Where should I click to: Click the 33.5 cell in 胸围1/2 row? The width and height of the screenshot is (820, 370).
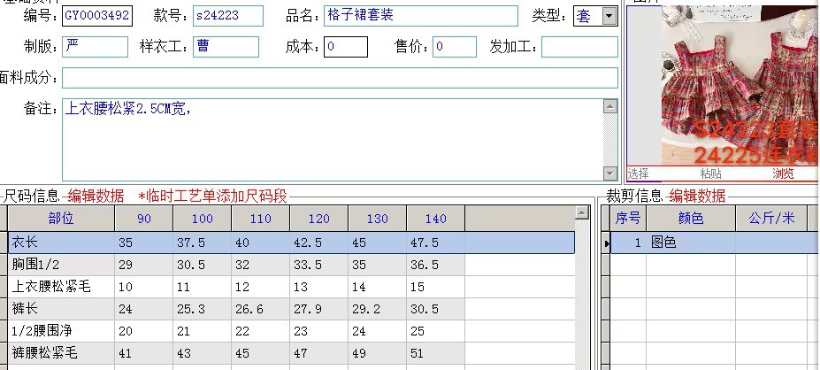[319, 265]
